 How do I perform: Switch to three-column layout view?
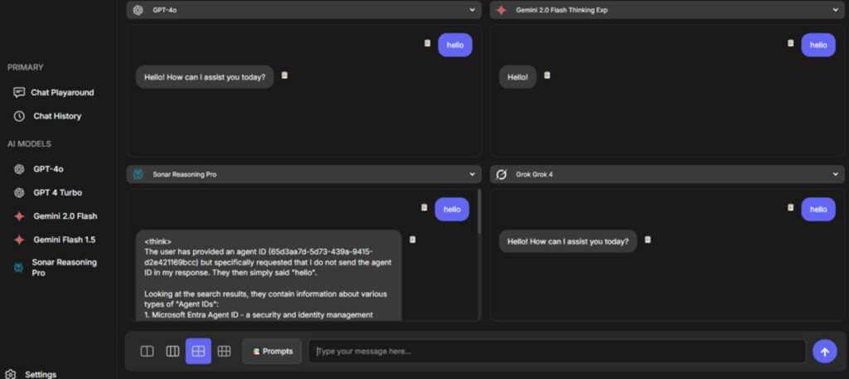172,352
